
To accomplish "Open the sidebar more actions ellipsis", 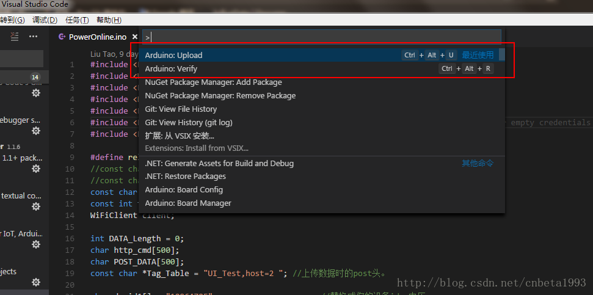I will coord(33,36).
